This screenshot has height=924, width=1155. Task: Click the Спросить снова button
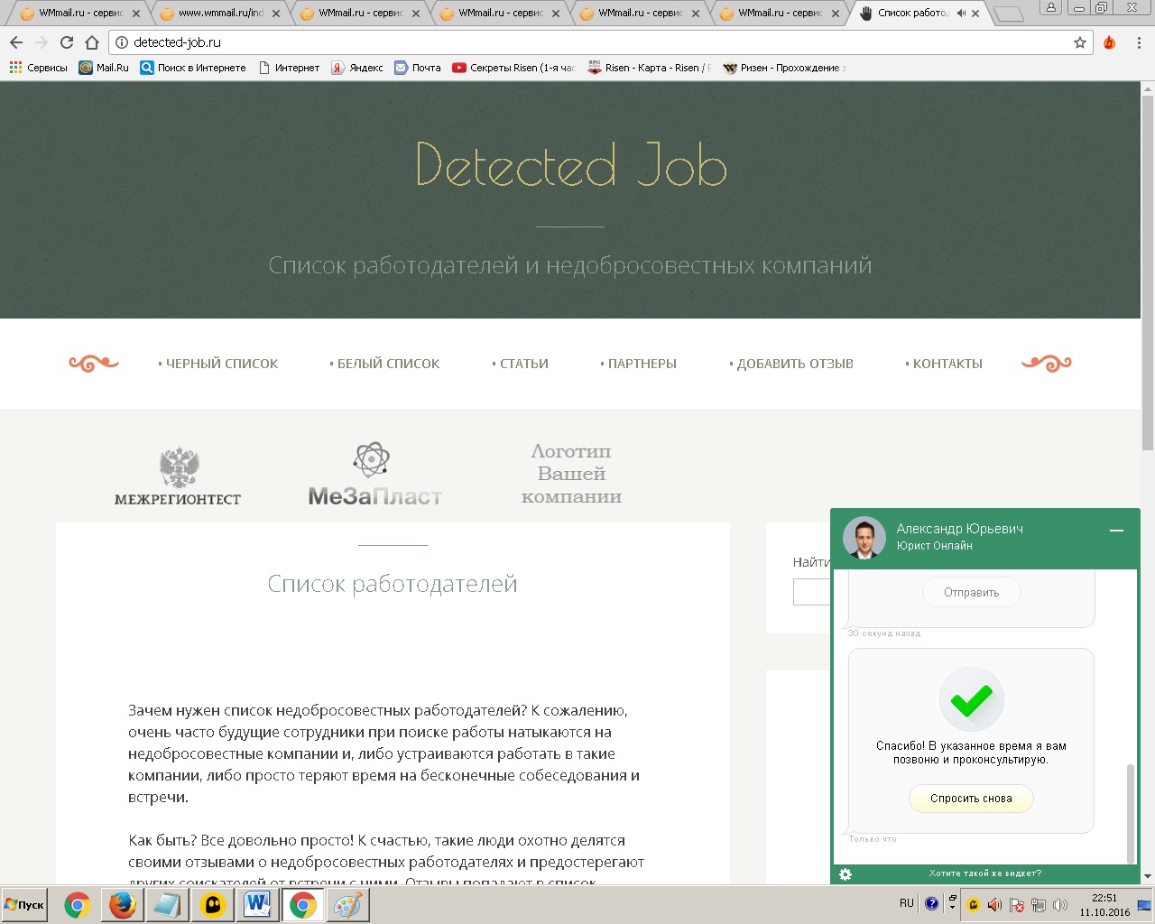tap(971, 799)
